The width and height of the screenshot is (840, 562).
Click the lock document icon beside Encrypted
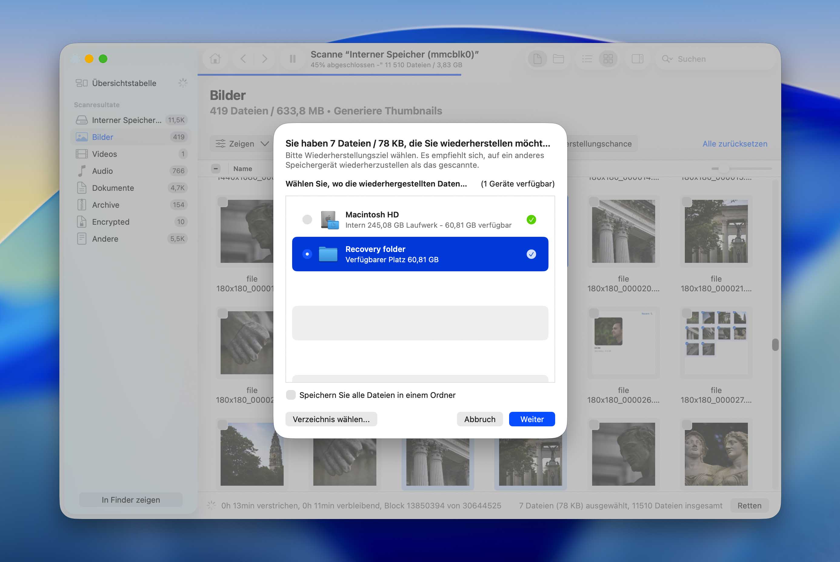[x=82, y=222]
